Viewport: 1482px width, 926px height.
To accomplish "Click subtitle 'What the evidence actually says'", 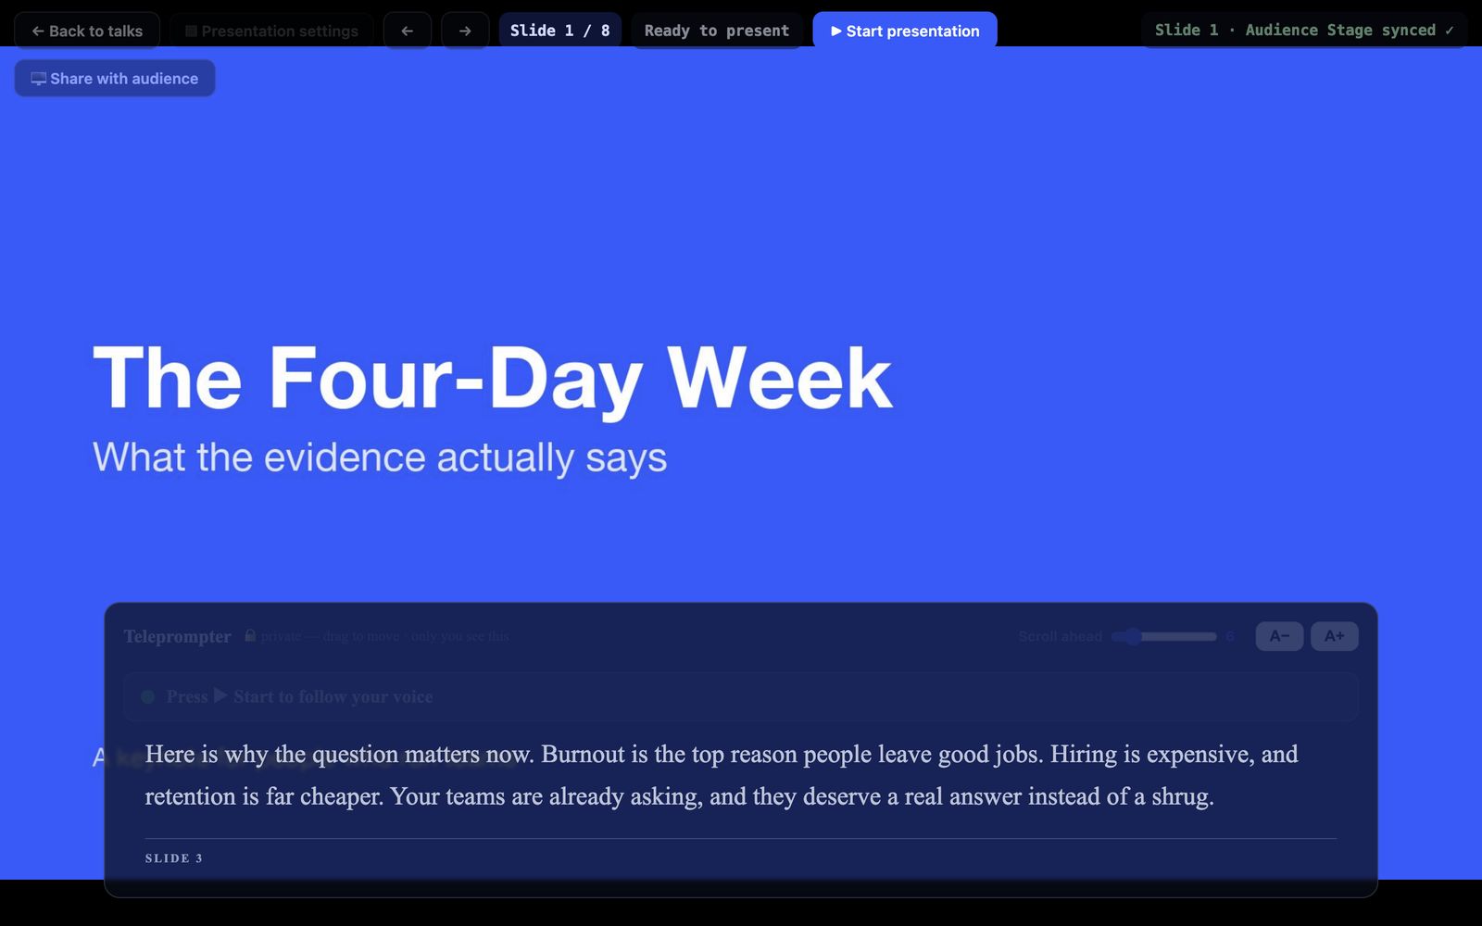I will pos(380,457).
